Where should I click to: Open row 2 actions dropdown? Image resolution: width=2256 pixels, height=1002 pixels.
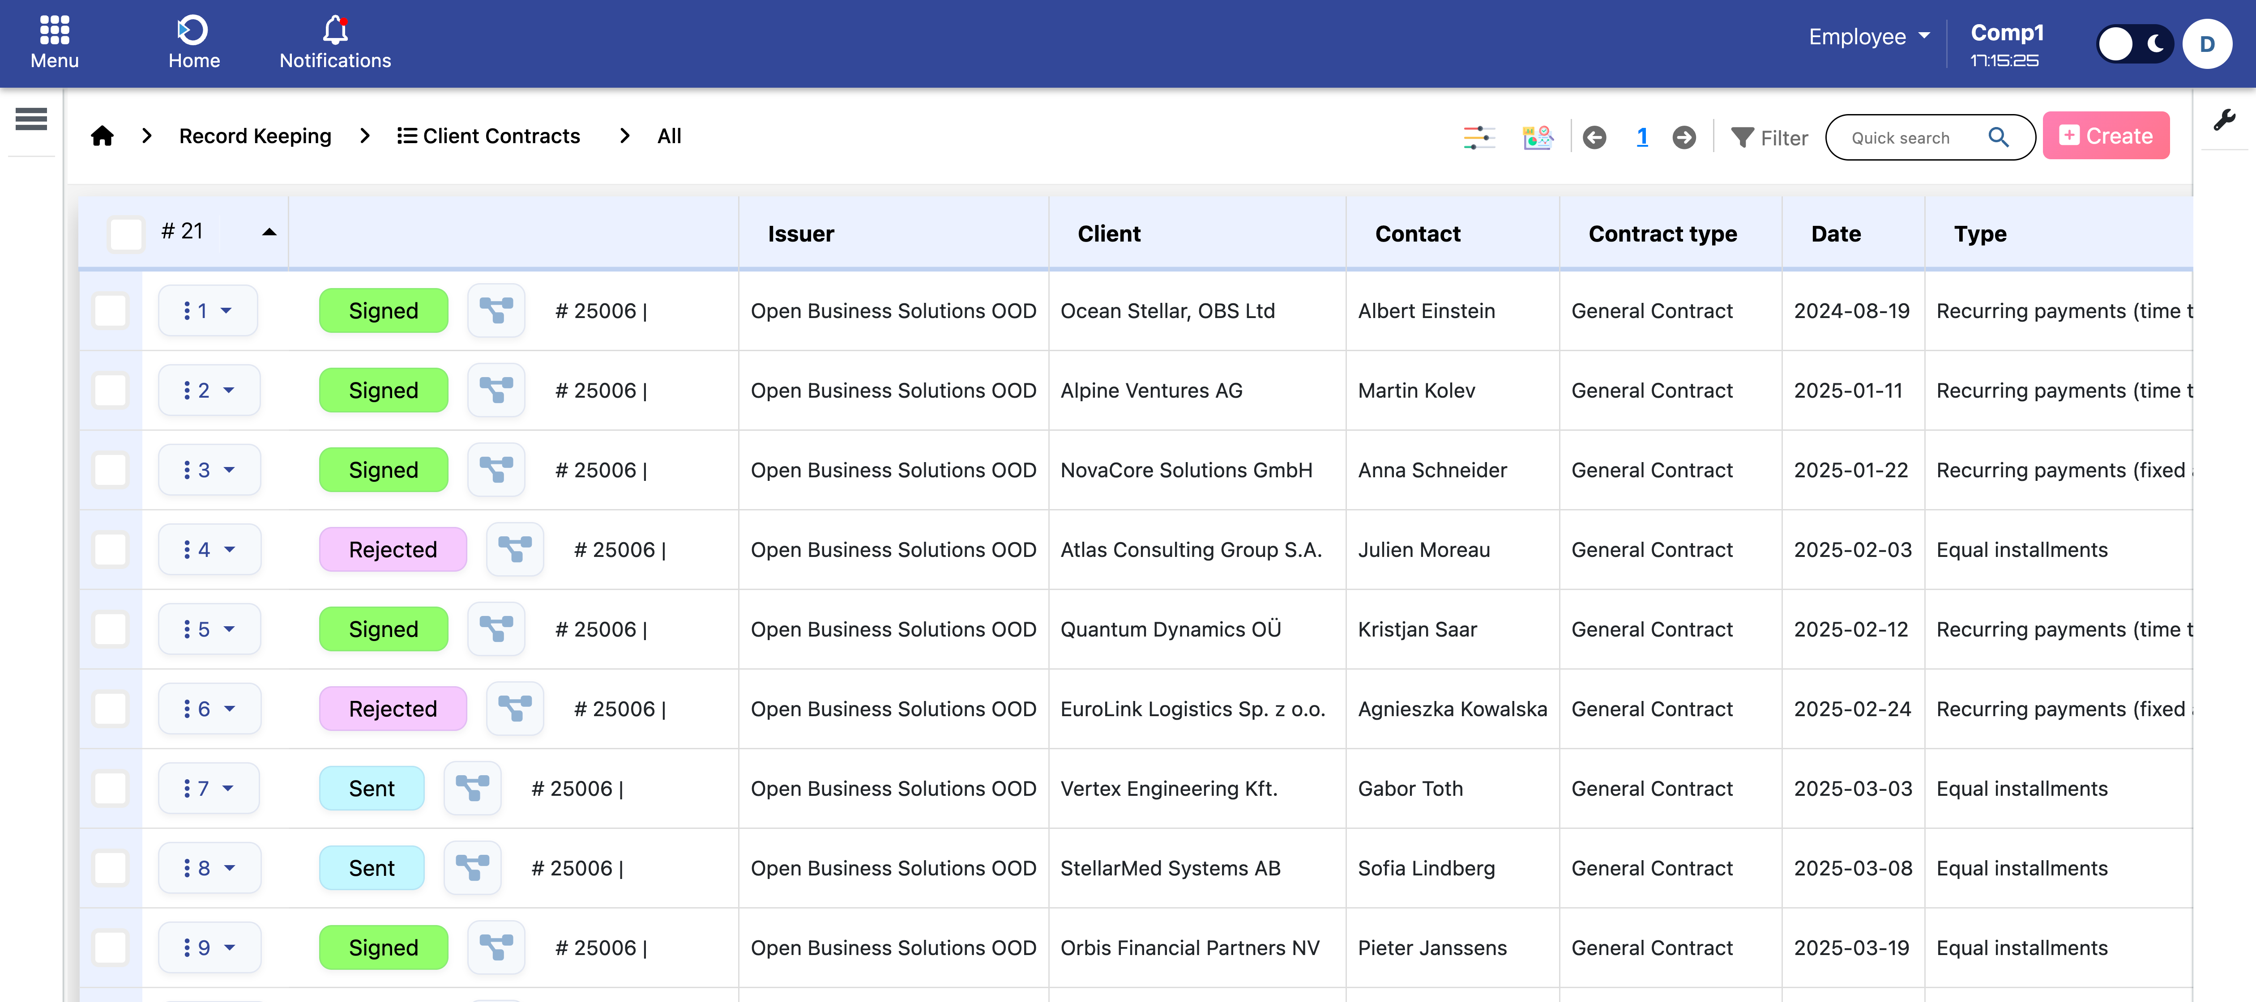[x=209, y=391]
